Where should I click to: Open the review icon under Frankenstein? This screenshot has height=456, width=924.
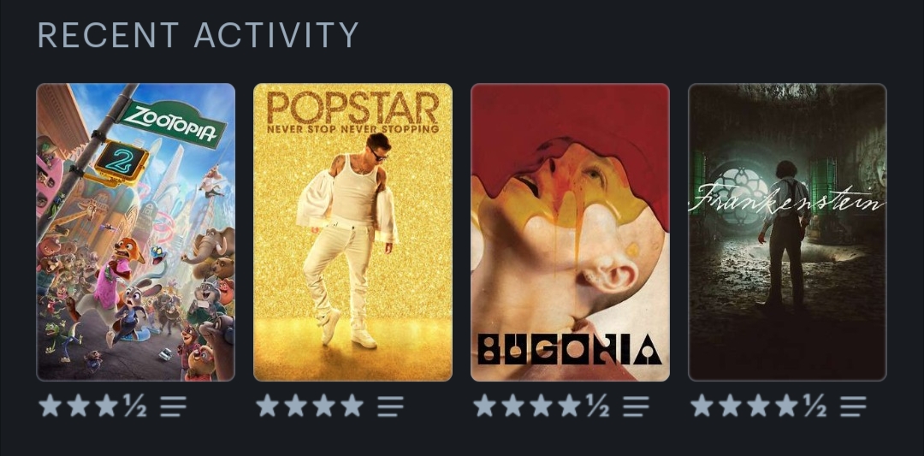point(853,406)
